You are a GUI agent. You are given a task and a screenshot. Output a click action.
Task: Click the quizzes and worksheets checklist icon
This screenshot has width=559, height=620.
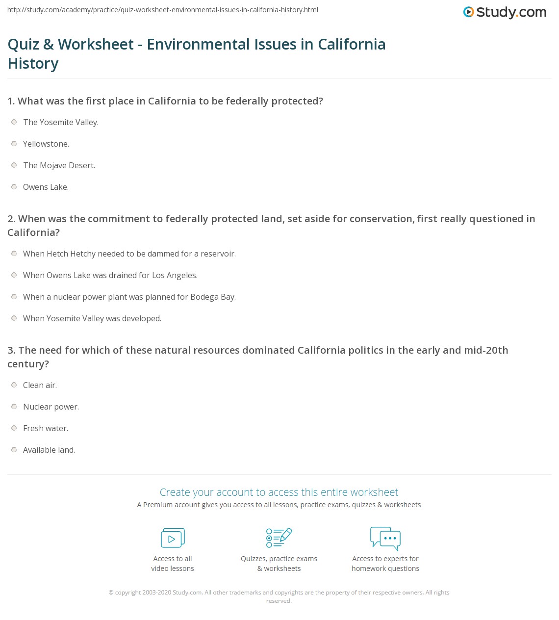click(x=279, y=538)
